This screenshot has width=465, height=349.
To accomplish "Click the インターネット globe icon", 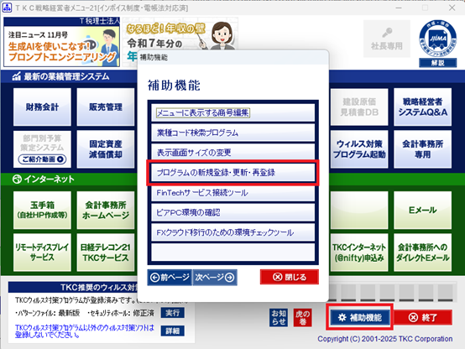I will click(17, 179).
